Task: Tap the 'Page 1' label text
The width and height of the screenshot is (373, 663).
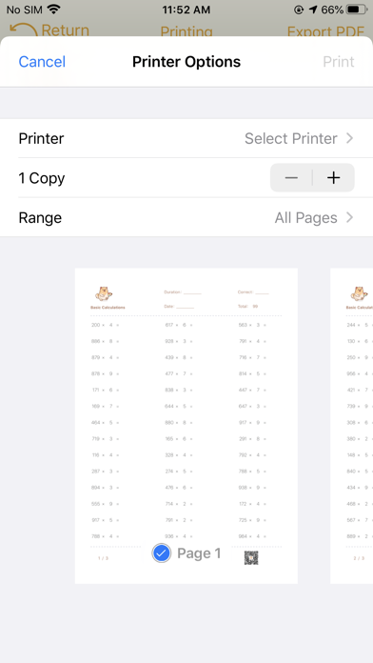Action: [x=199, y=553]
